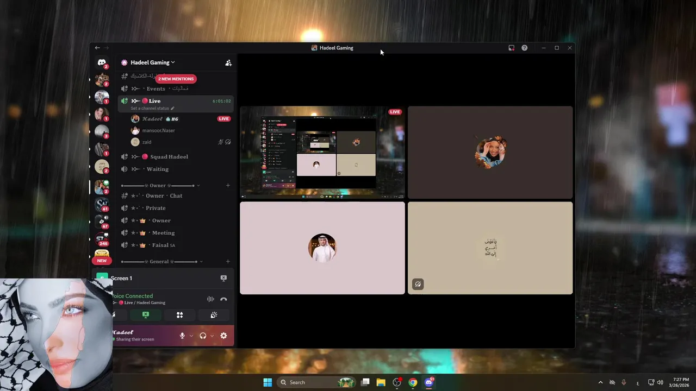Image resolution: width=696 pixels, height=391 pixels.
Task: Open File Explorer from the taskbar
Action: (x=381, y=382)
